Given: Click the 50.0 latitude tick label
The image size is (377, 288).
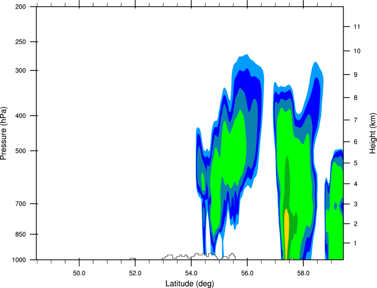Looking at the screenshot, I should pyautogui.click(x=79, y=273).
